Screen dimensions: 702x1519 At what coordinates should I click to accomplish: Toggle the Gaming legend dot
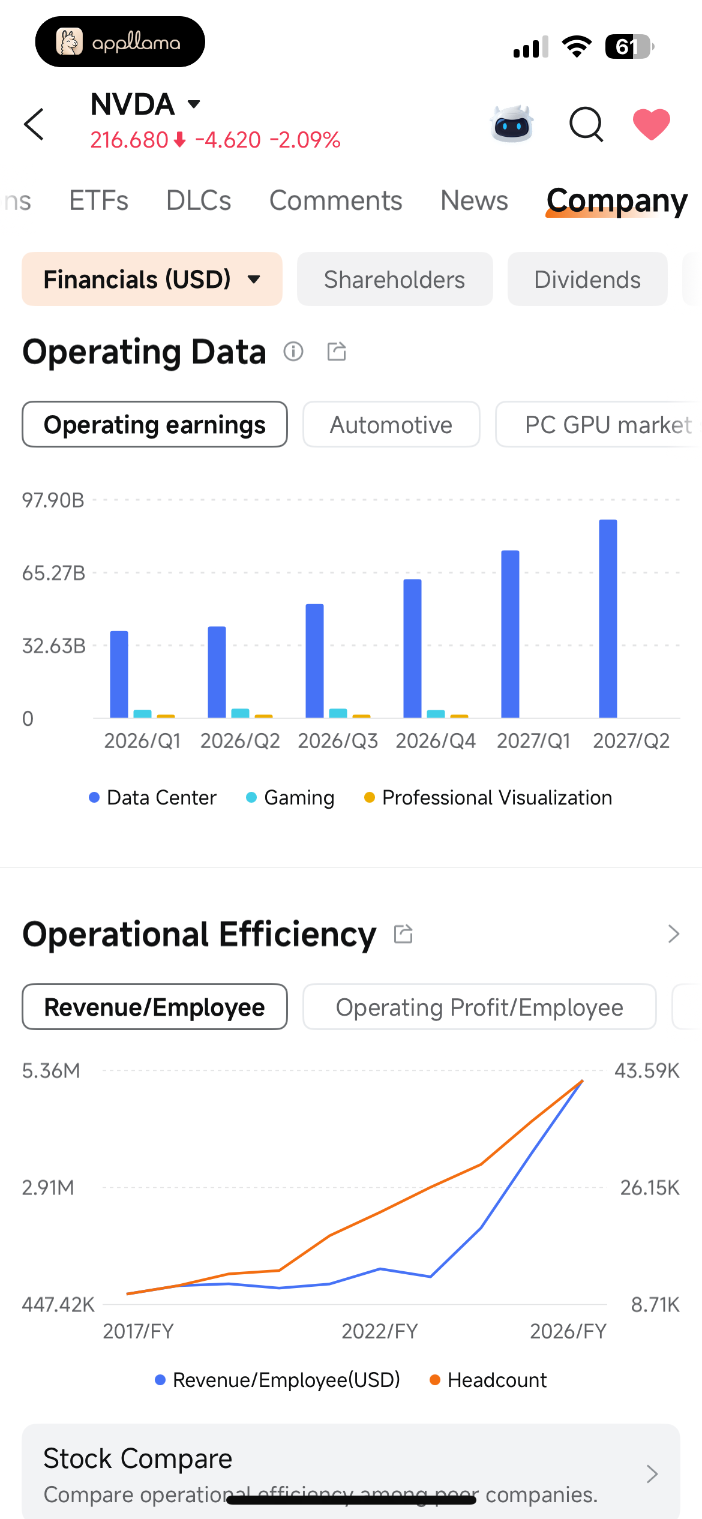[x=251, y=797]
